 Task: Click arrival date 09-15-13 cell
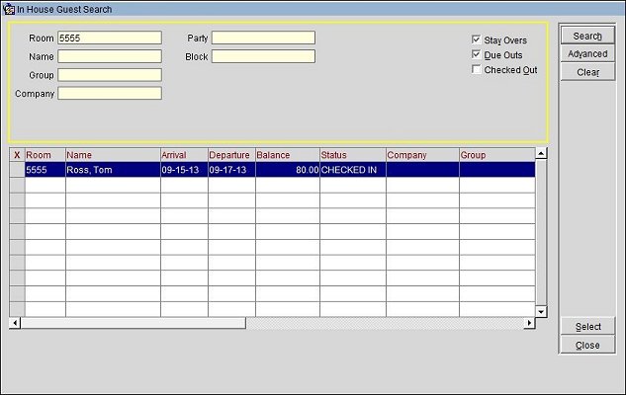(184, 170)
